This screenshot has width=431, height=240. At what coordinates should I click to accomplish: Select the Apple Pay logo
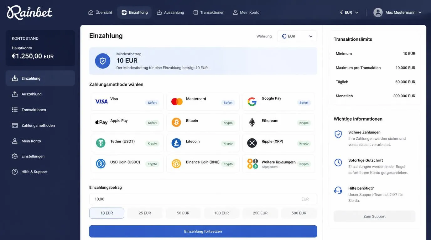coord(101,122)
